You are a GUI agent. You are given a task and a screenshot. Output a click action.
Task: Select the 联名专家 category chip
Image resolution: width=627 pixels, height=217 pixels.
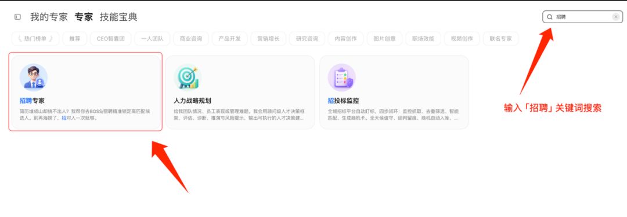point(501,39)
